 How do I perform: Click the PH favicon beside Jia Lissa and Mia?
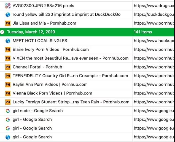pyautogui.click(x=8, y=23)
